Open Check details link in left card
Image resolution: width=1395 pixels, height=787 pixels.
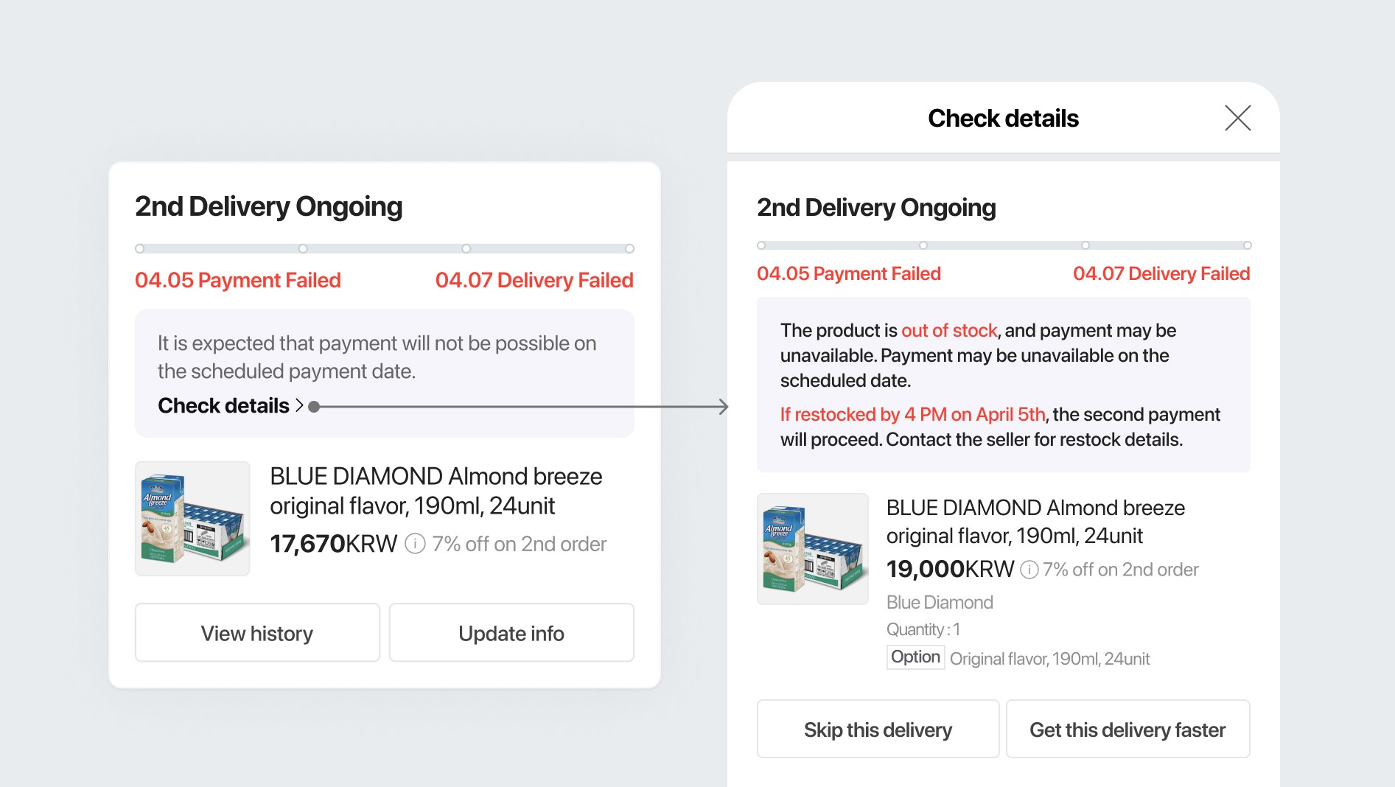click(224, 405)
